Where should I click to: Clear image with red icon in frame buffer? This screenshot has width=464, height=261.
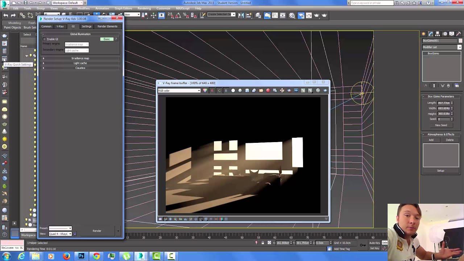coord(268,91)
